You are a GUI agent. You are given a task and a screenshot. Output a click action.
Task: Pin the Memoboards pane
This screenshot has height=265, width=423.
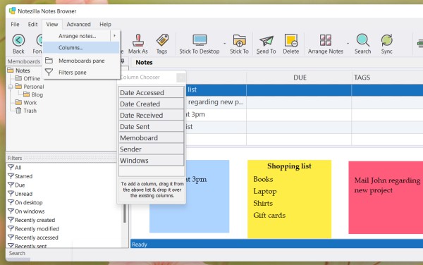point(123,61)
